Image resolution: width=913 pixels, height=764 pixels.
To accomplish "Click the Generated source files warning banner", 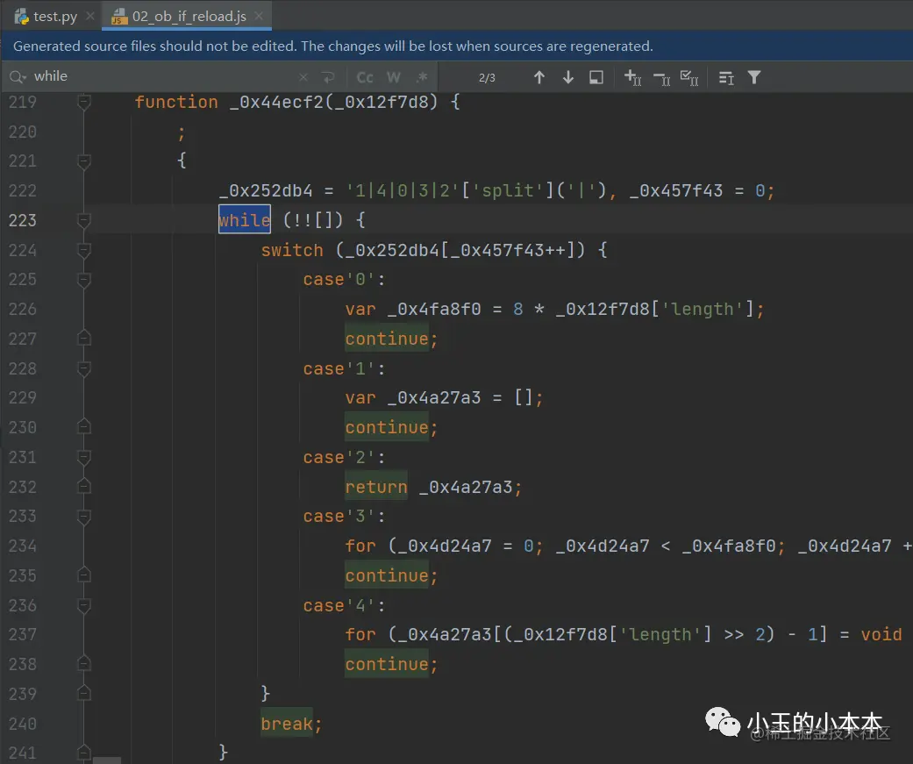I will 456,46.
